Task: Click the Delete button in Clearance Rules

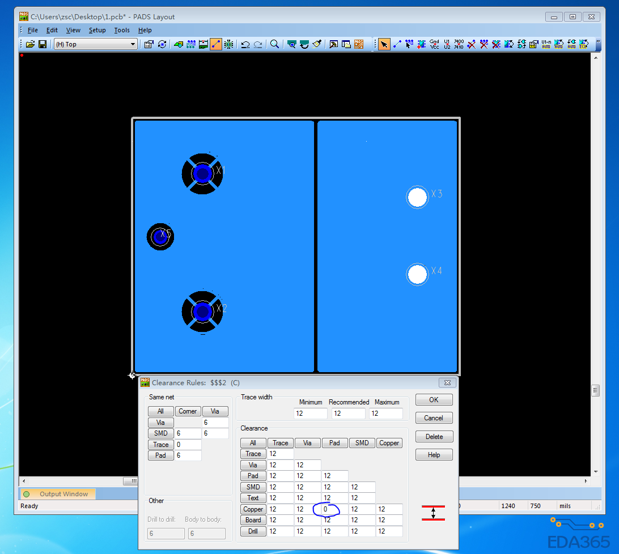Action: tap(434, 436)
